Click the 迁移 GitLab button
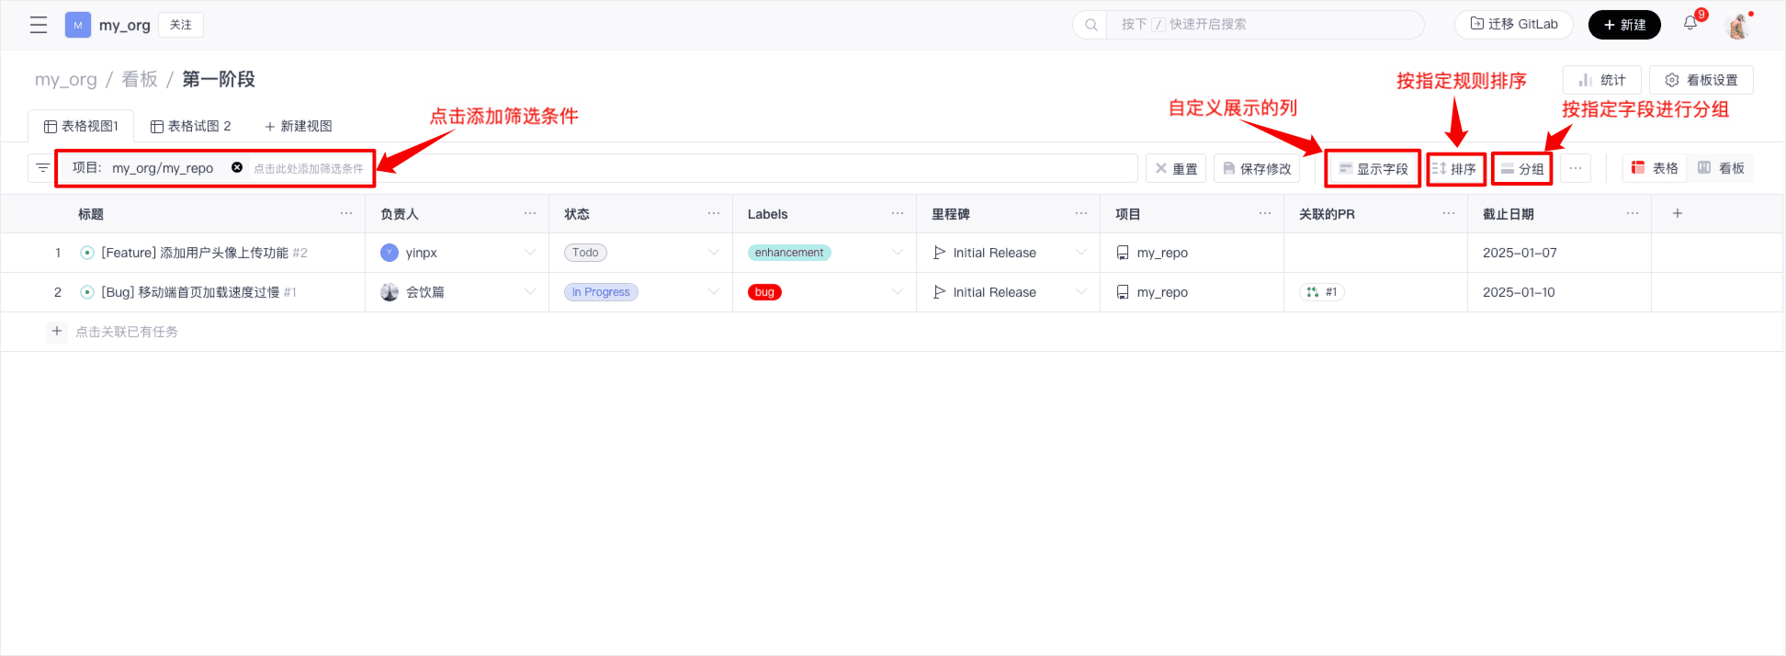The height and width of the screenshot is (656, 1786). (x=1514, y=25)
